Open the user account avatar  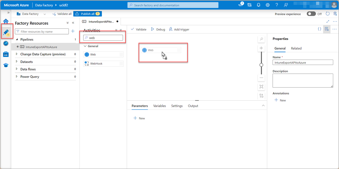334,5
